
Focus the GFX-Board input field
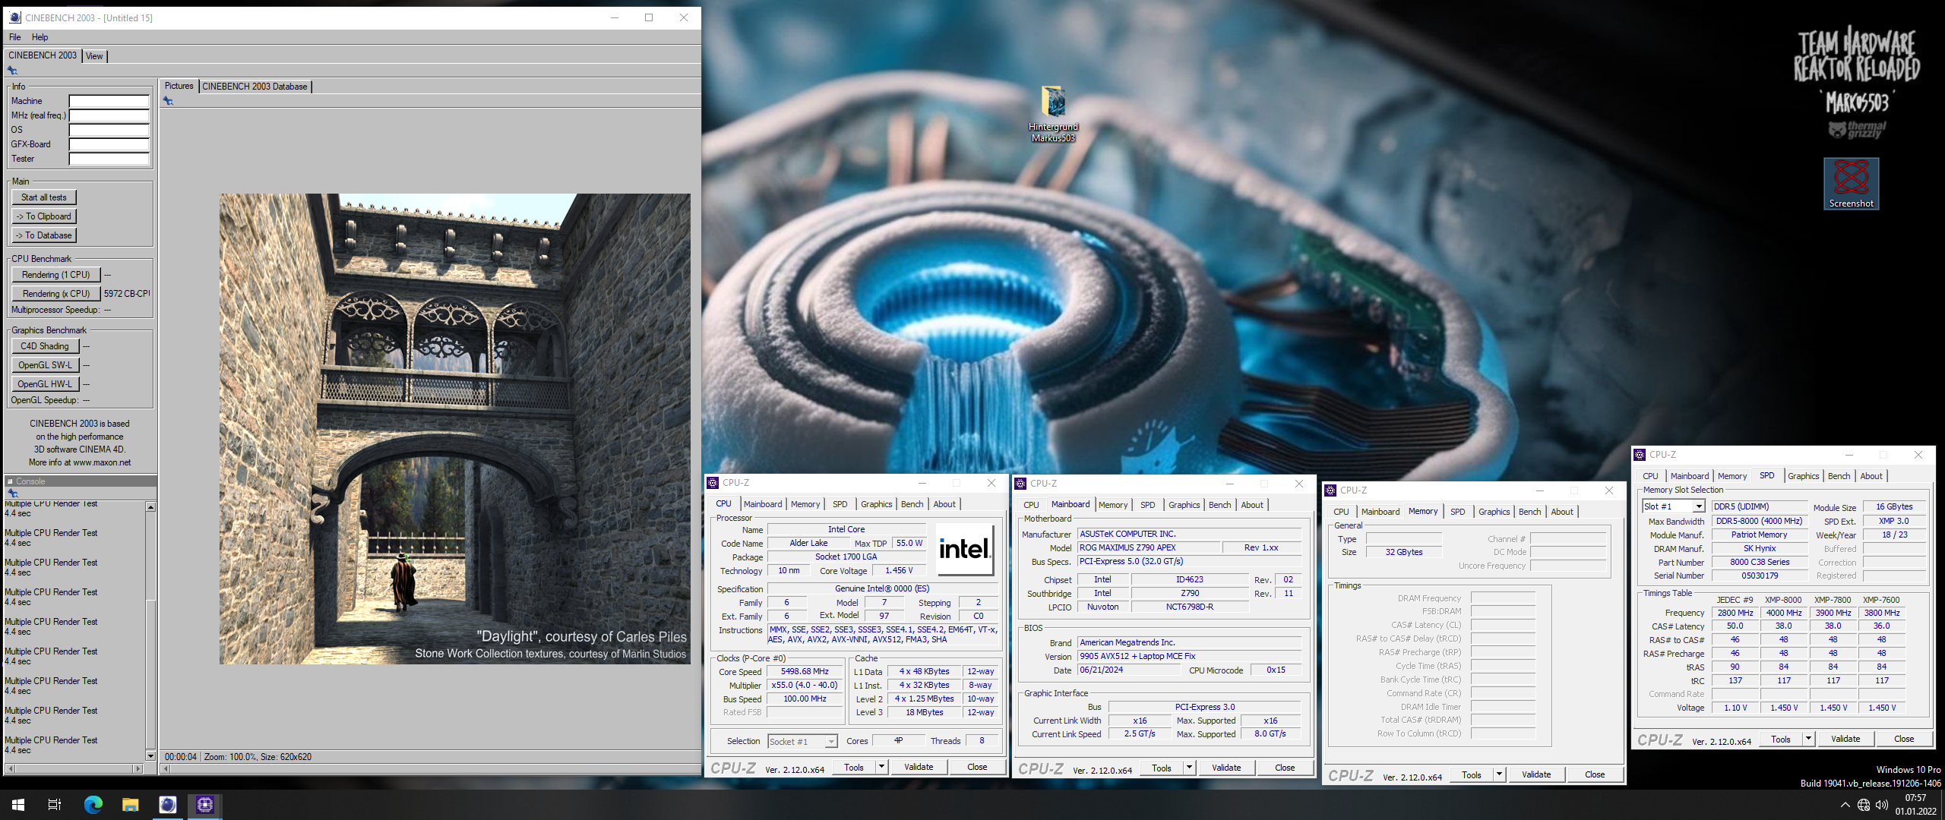(x=109, y=144)
